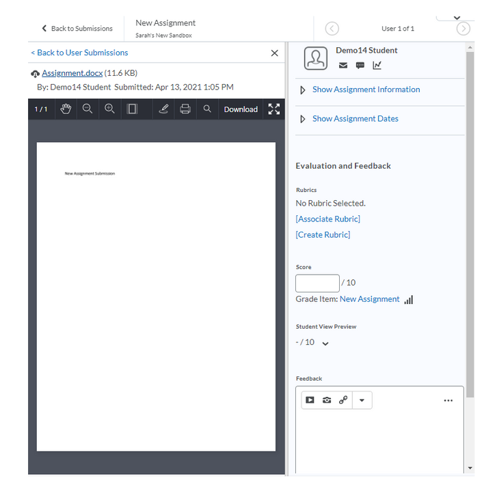Screen dimensions: 497x483
Task: Print the submitted document
Action: coord(185,109)
